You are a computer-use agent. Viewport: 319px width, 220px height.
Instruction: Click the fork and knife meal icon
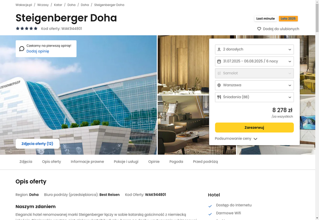tap(219, 97)
